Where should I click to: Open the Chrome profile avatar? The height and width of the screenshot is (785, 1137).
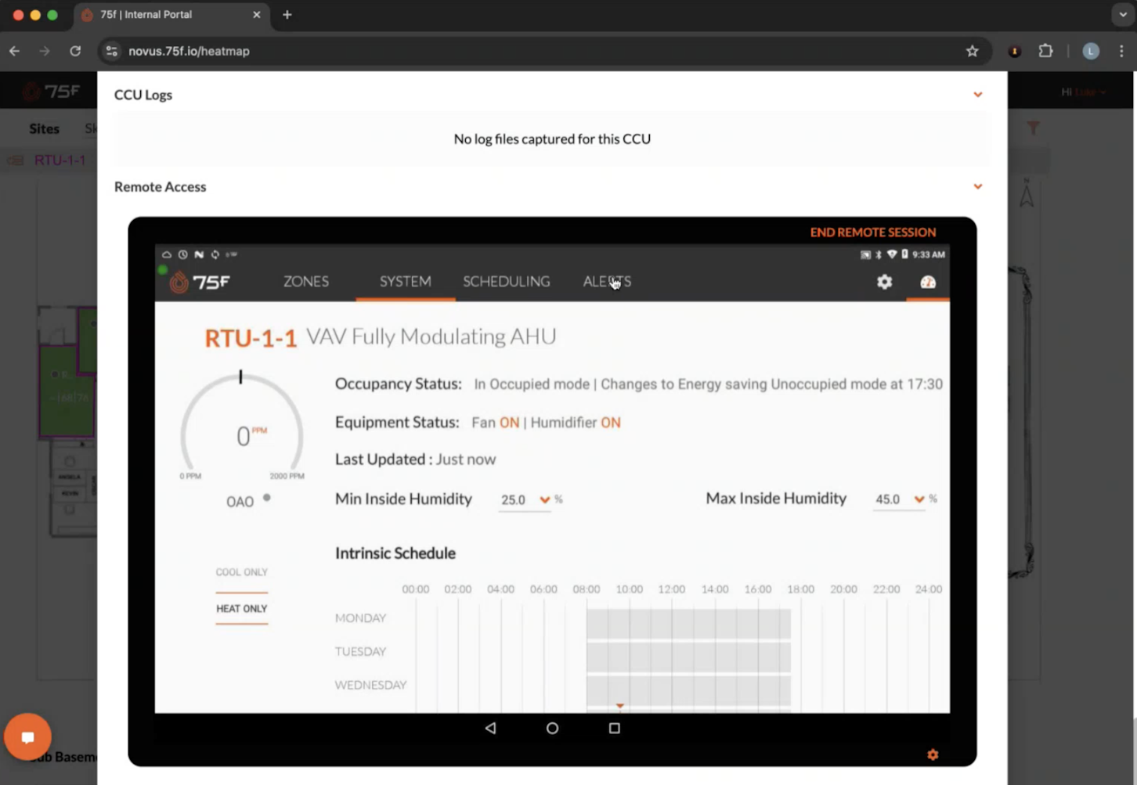pyautogui.click(x=1091, y=51)
